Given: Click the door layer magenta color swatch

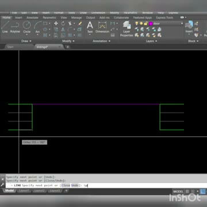Looking at the screenshot, I should tap(151, 24).
